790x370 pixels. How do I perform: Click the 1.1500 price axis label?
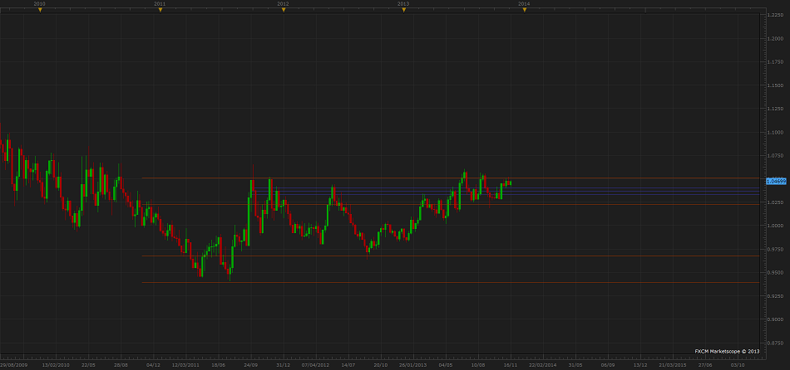[775, 85]
